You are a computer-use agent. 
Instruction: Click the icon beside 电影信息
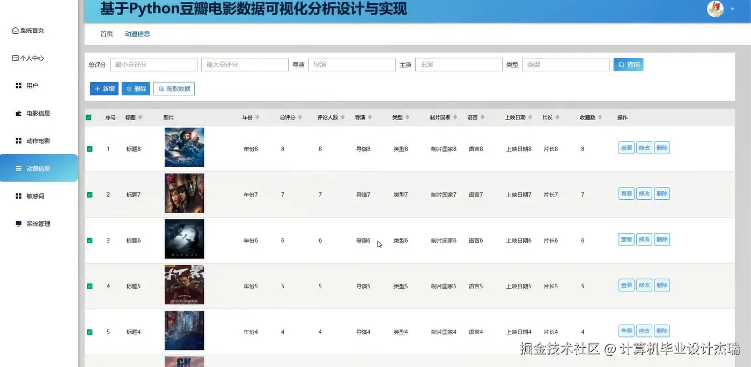[18, 113]
